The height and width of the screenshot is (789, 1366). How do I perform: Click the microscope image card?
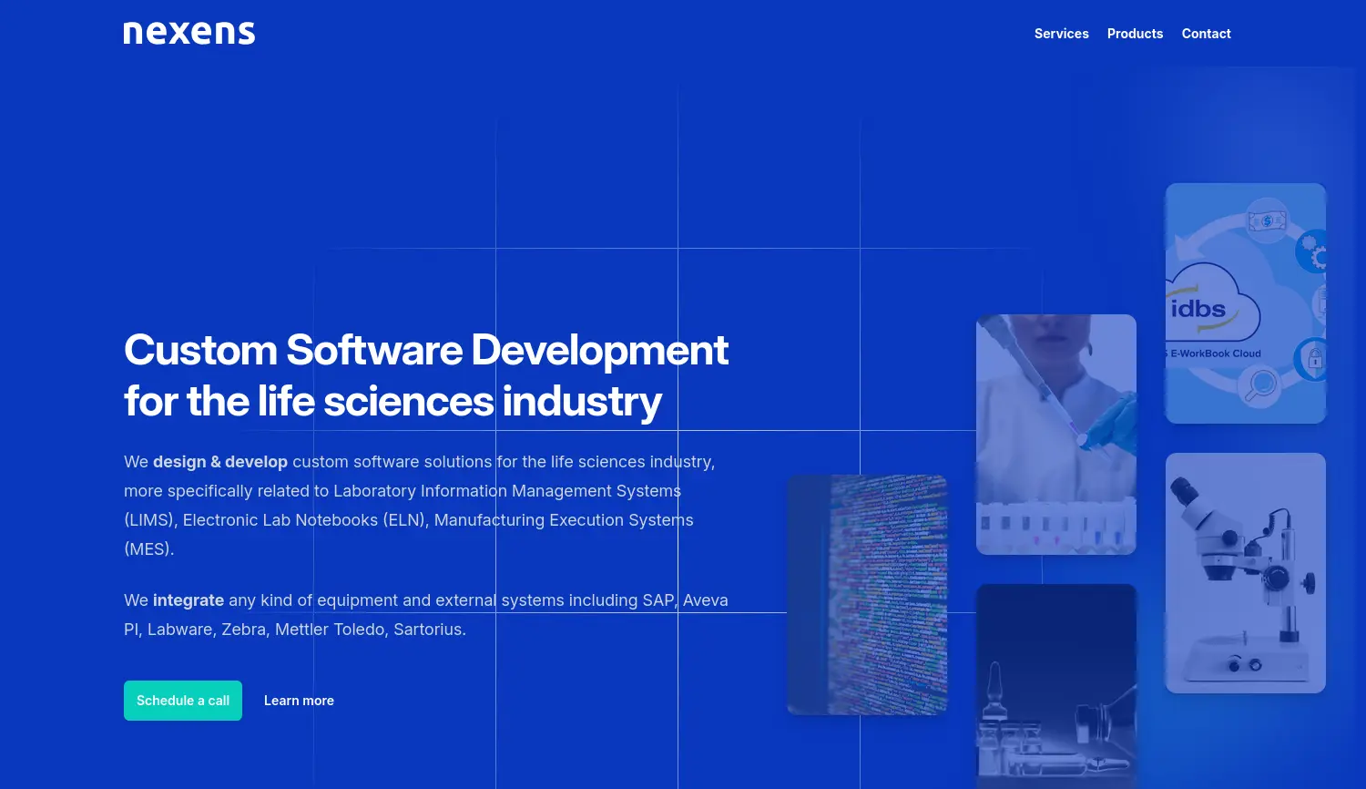(x=1245, y=572)
